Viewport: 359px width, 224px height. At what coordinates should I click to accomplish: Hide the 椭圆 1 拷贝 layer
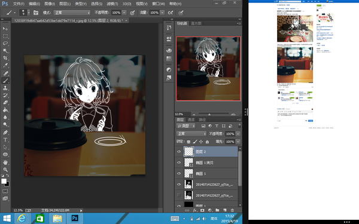[x=179, y=162]
